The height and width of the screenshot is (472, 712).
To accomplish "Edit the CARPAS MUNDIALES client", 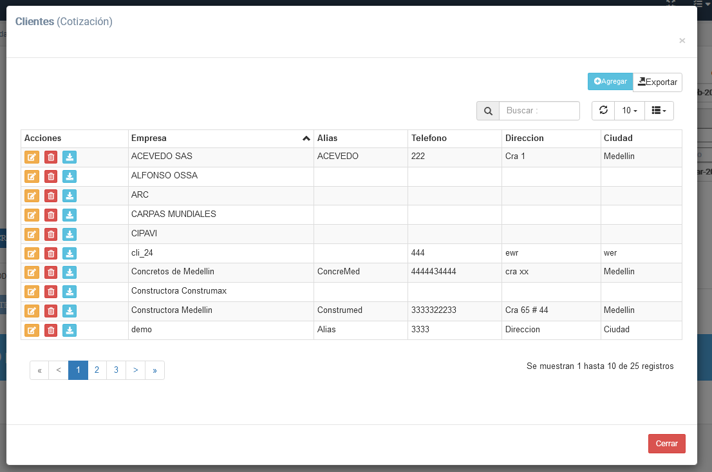I will pos(32,215).
